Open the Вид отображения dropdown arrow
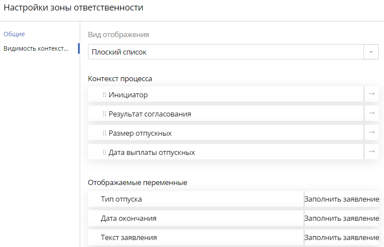Viewport: 384px width, 247px height. click(x=371, y=52)
